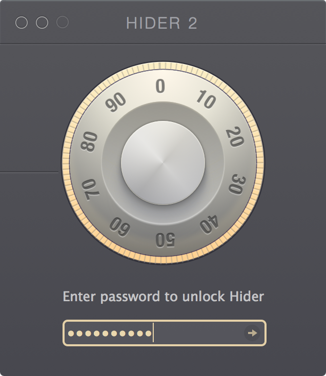This screenshot has width=326, height=376.
Task: Click the 90 mark on the safe dial
Action: click(x=116, y=102)
